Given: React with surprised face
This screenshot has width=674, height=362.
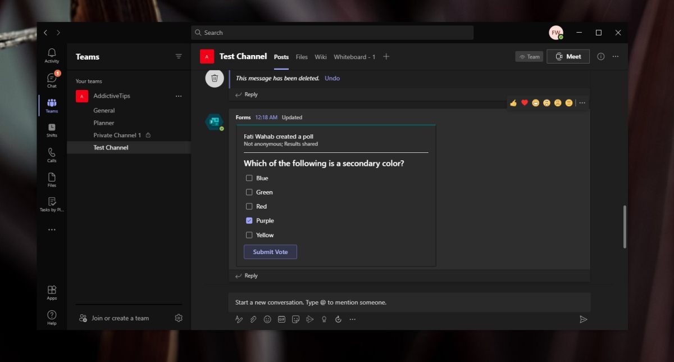Looking at the screenshot, I should point(547,103).
